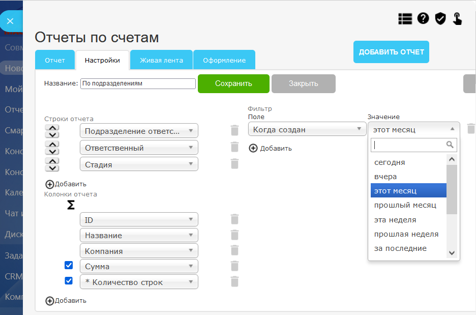
Task: Expand the Когда создан field dropdown
Action: pyautogui.click(x=307, y=130)
